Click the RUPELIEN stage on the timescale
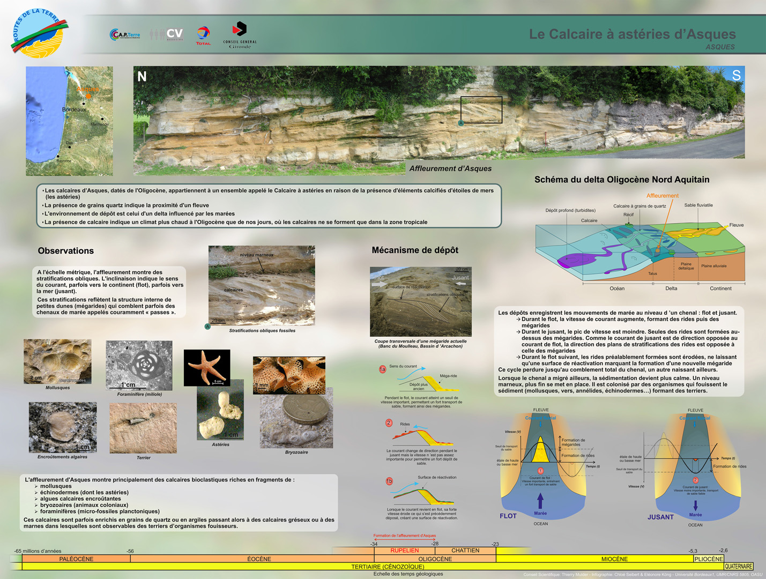This screenshot has width=766, height=579. coord(405,550)
